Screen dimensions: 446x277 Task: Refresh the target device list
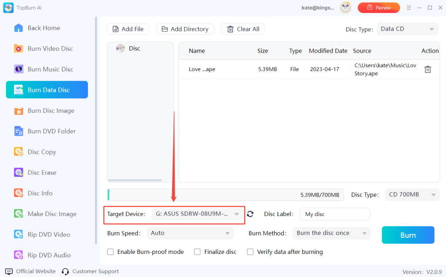point(250,214)
